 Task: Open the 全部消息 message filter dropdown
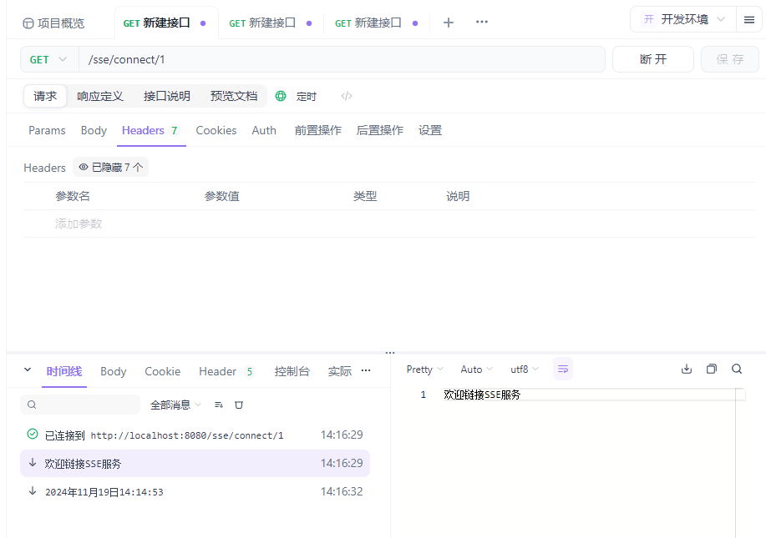point(175,405)
